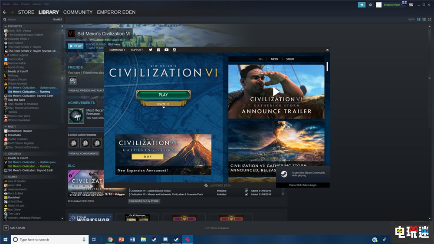Select the News filter in launcher
This screenshot has height=244, width=434.
pos(274,59)
